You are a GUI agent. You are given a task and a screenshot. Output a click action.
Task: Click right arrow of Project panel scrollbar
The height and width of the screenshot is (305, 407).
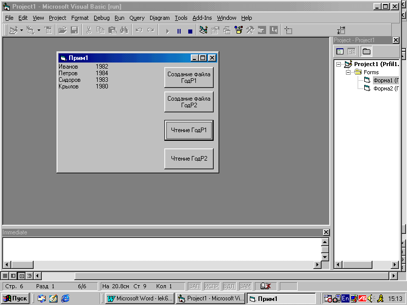point(395,264)
